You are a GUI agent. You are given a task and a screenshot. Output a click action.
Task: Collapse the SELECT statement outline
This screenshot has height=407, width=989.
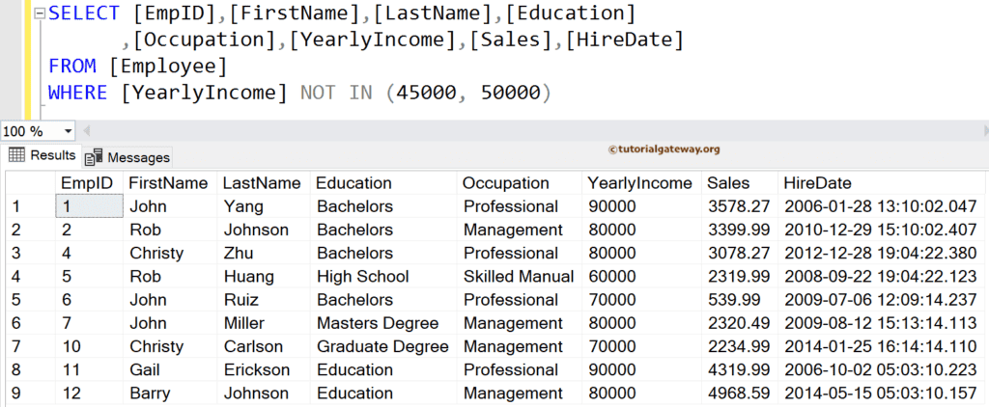pyautogui.click(x=38, y=14)
